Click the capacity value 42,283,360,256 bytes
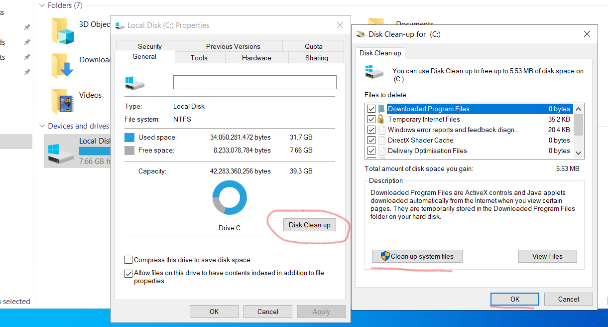608x327 pixels. point(241,171)
